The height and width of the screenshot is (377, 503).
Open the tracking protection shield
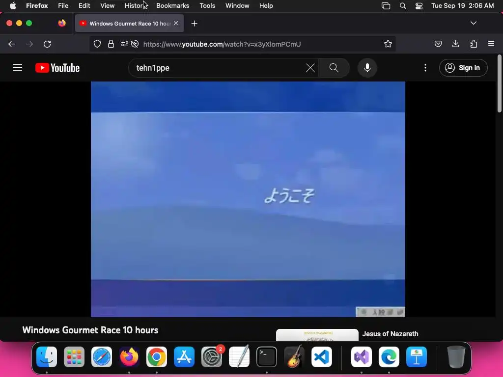coord(97,44)
